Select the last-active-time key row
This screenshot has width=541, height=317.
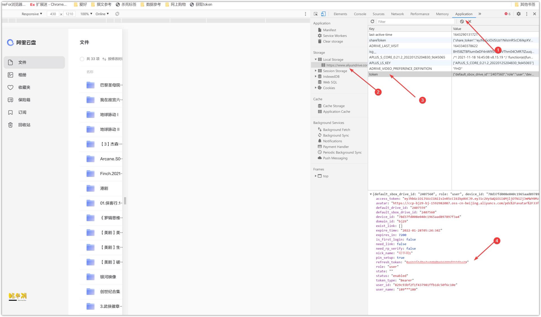(453, 35)
